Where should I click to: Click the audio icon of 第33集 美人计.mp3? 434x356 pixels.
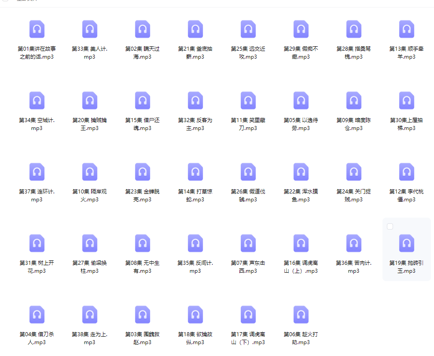click(x=90, y=29)
